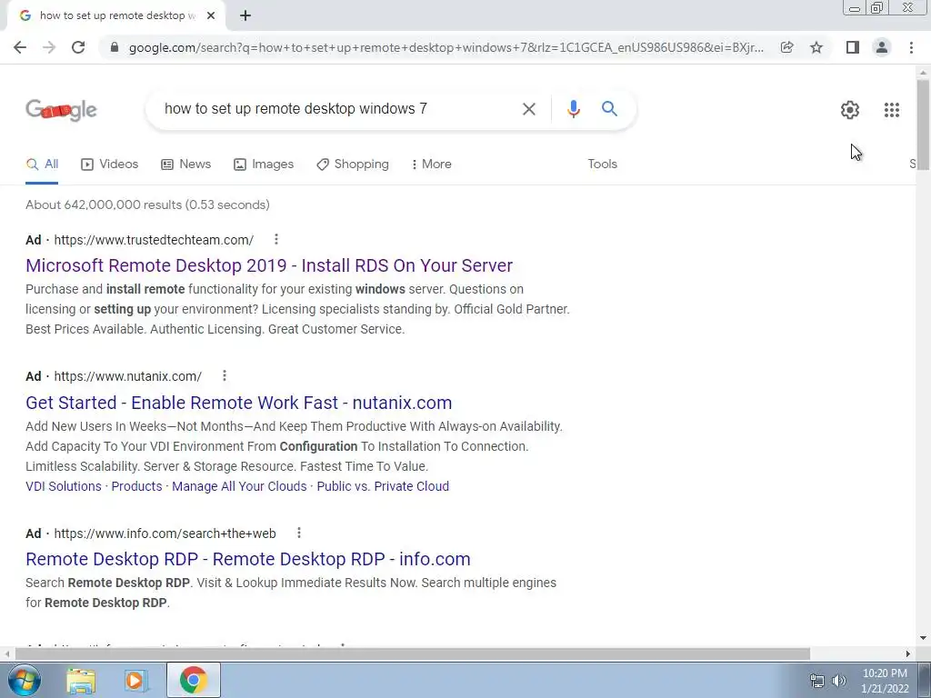Viewport: 931px width, 698px height.
Task: Follow the Public vs. Private Cloud sitelink
Action: (383, 486)
